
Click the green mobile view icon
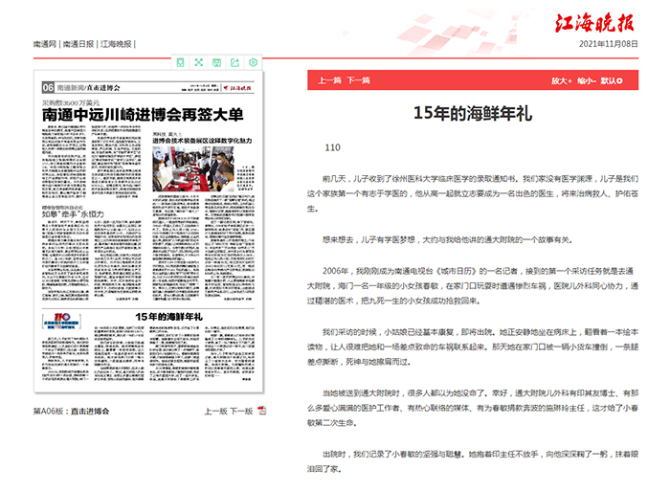(x=180, y=62)
